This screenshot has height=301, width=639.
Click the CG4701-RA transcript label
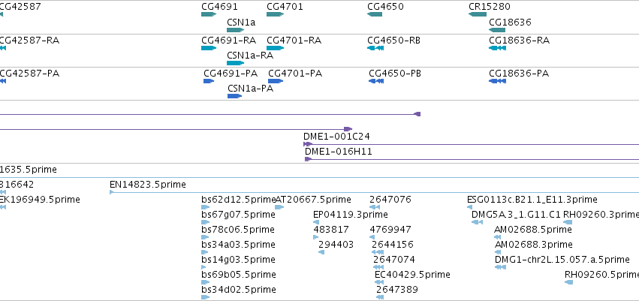pos(294,41)
